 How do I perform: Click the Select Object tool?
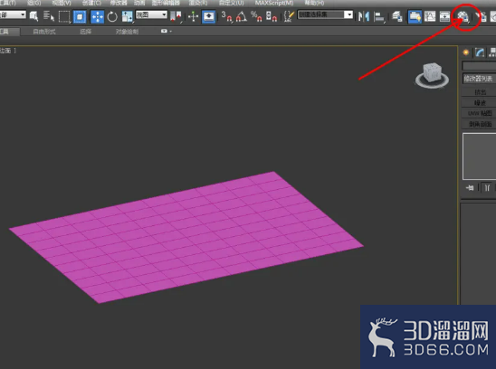33,16
